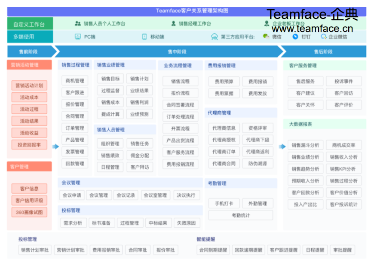Click the 投入产出比 report
This screenshot has height=259, width=374.
click(x=305, y=204)
